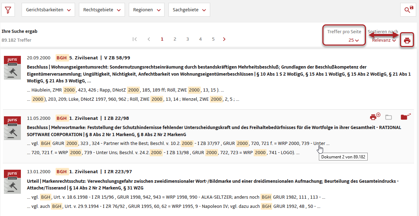Open the Sachgebiete filter dropdown
This screenshot has height=216, width=419.
coord(189,10)
